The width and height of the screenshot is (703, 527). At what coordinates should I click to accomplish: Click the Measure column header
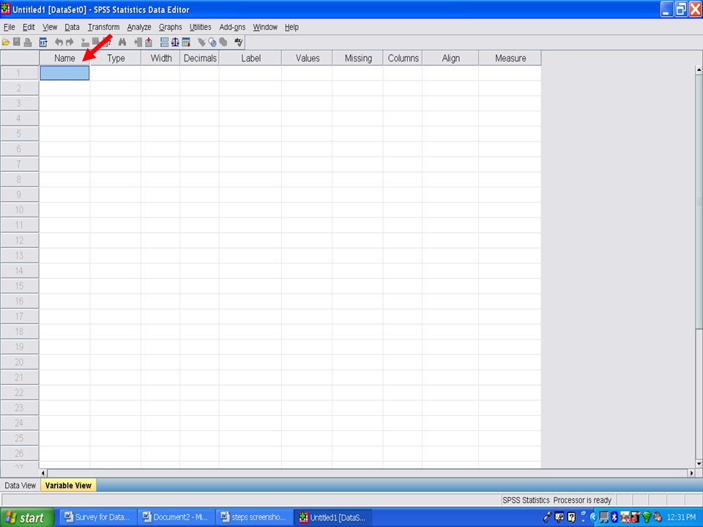(x=510, y=58)
